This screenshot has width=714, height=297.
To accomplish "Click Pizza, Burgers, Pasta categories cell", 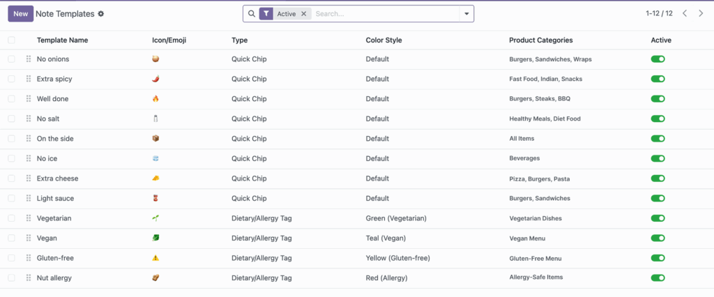I will (x=539, y=179).
